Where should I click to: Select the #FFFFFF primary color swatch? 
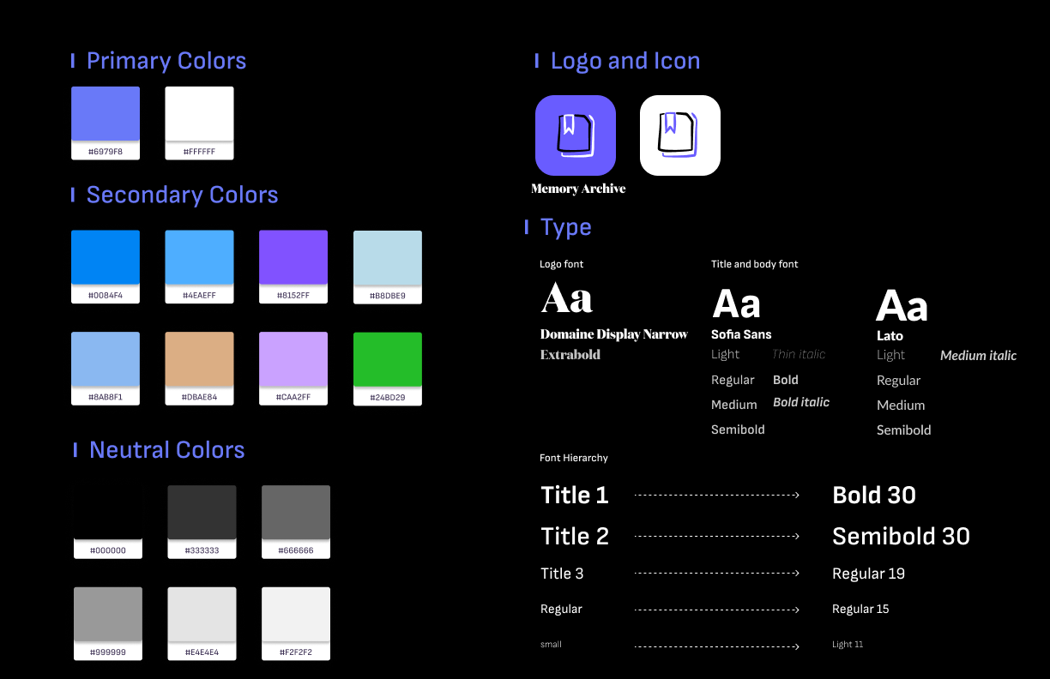199,123
